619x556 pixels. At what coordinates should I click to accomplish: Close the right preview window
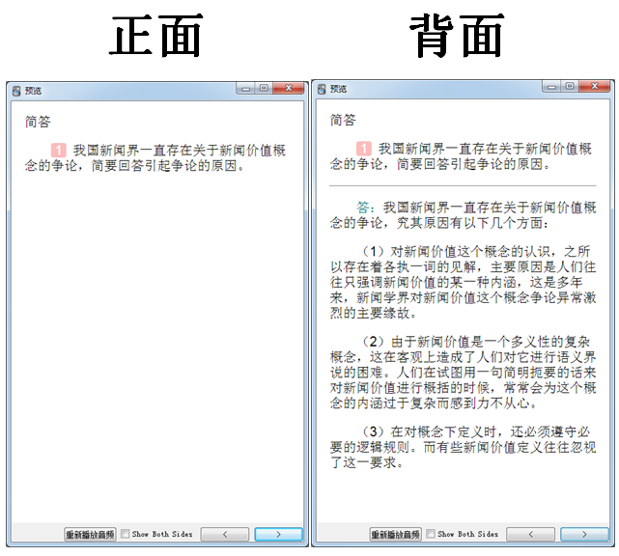[x=595, y=86]
